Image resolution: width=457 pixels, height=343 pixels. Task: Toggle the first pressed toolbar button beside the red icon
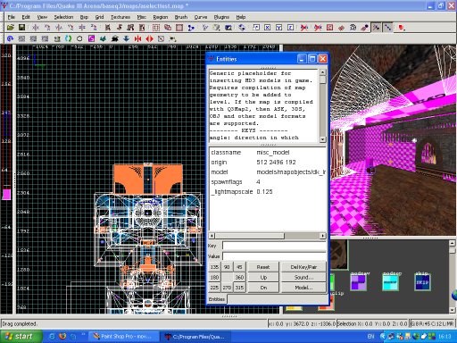pyautogui.click(x=377, y=28)
